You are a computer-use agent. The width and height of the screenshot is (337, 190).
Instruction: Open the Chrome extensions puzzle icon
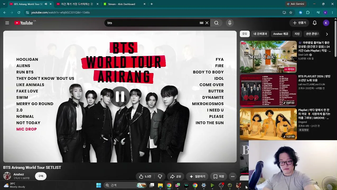(x=308, y=12)
